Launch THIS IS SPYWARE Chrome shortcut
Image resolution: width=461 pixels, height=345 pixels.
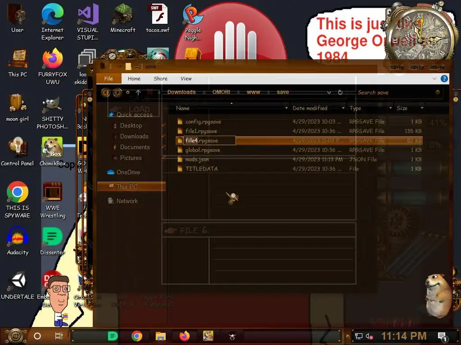(18, 200)
